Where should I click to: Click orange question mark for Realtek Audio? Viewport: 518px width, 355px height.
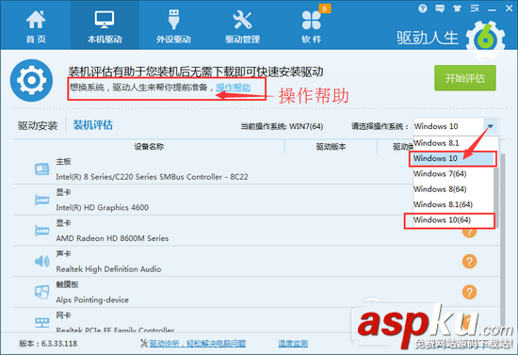469,261
